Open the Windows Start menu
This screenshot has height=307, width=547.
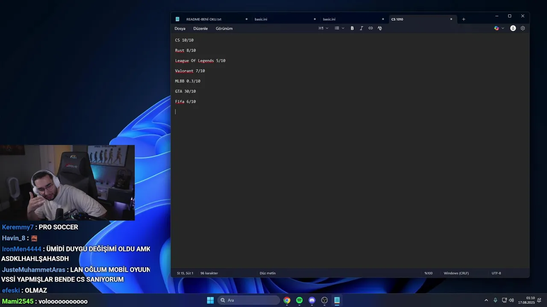coord(210,300)
